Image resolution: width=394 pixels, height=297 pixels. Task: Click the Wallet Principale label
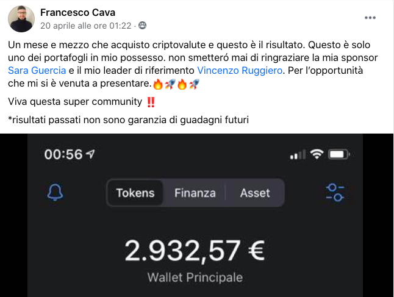(x=195, y=277)
